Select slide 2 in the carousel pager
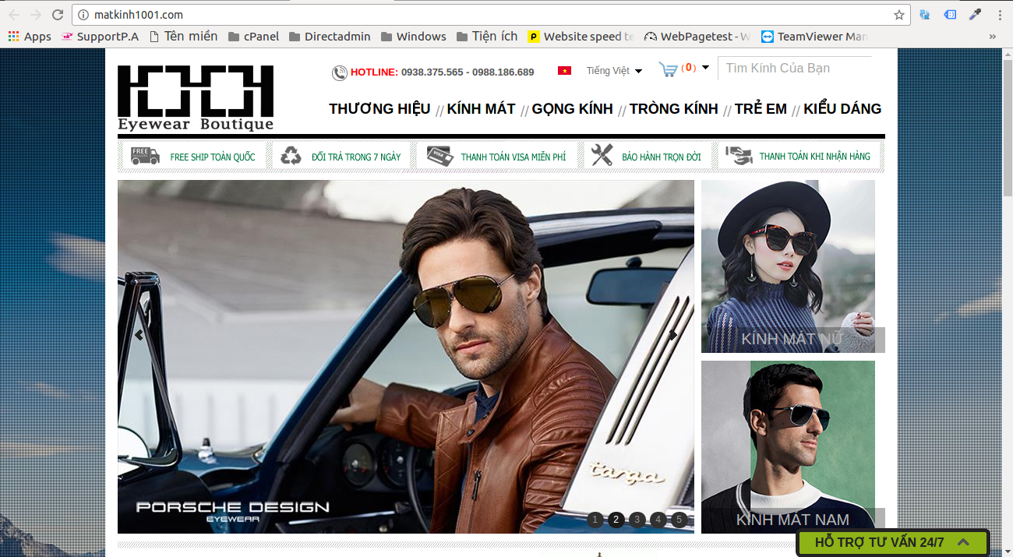1013x557 pixels. click(x=616, y=520)
